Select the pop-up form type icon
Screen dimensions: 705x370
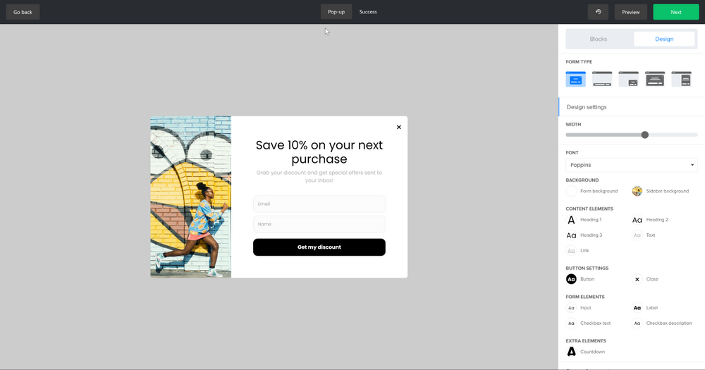[x=575, y=79]
